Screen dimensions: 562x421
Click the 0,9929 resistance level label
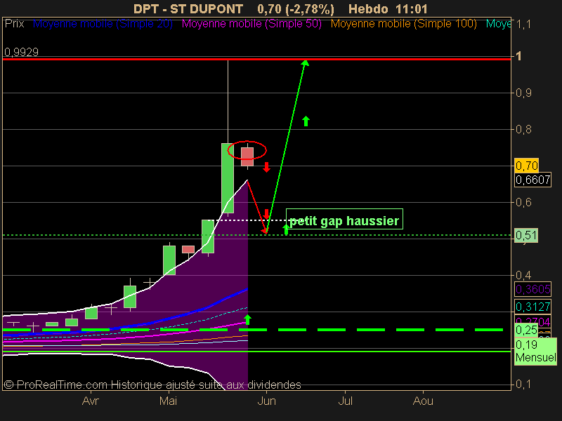[21, 52]
